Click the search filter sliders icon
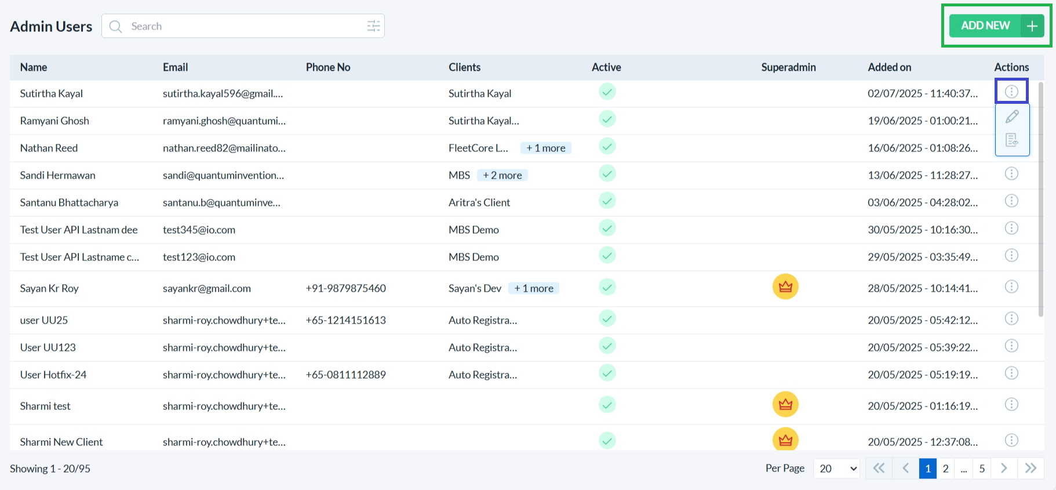1056x490 pixels. click(x=373, y=26)
